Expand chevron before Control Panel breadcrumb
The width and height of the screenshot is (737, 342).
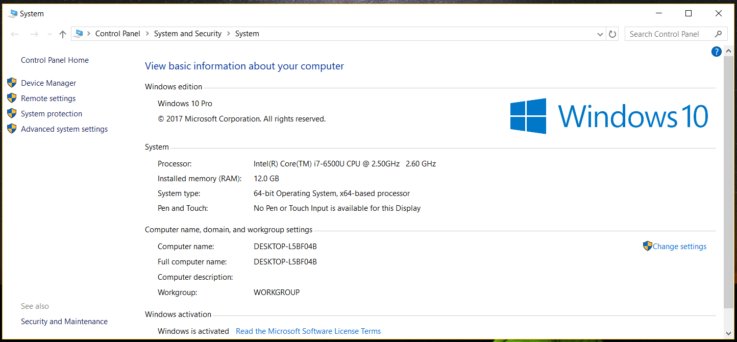point(89,34)
